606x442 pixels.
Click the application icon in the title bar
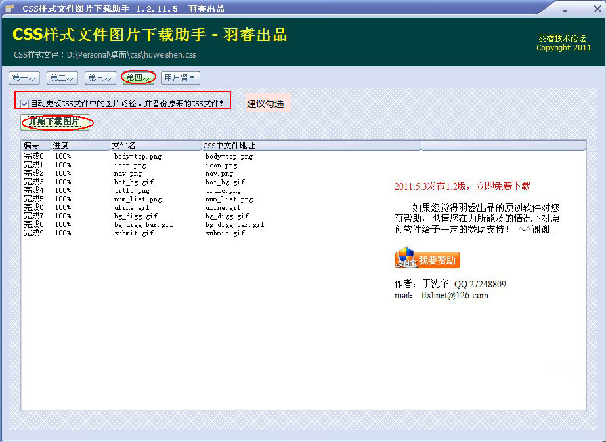tap(9, 8)
